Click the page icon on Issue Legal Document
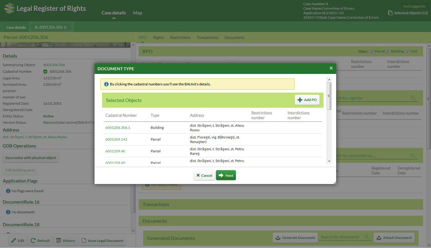The width and height of the screenshot is (431, 248). (84, 240)
